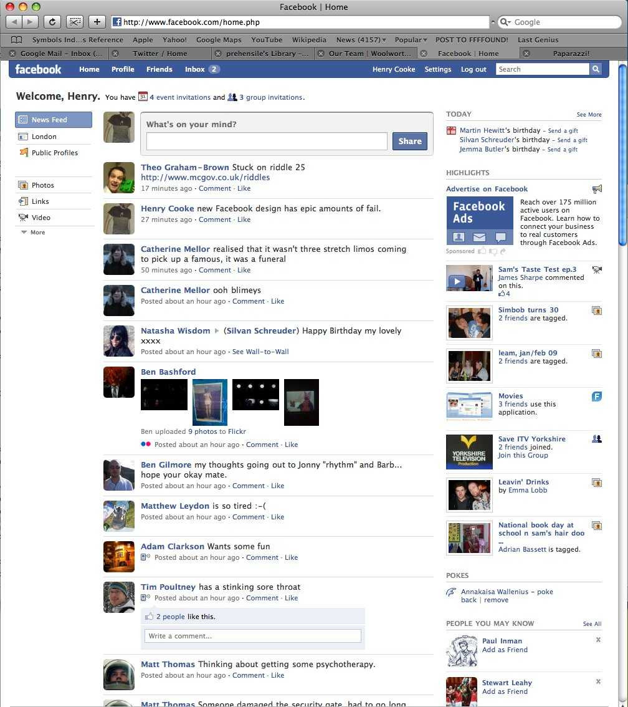Open the News dropdown in the bookmarks bar
The width and height of the screenshot is (628, 707).
[x=360, y=39]
